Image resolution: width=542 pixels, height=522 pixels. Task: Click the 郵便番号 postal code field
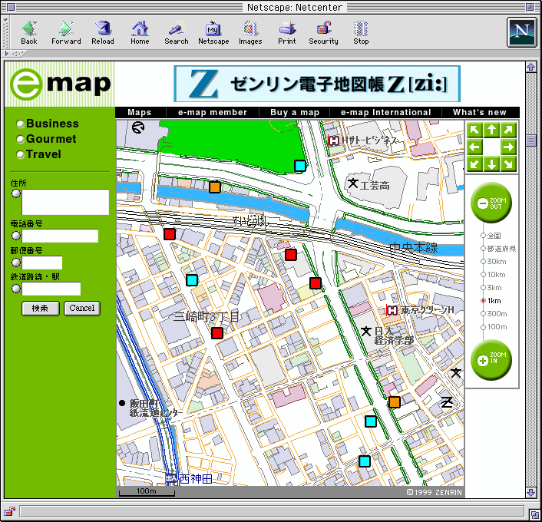pyautogui.click(x=42, y=263)
